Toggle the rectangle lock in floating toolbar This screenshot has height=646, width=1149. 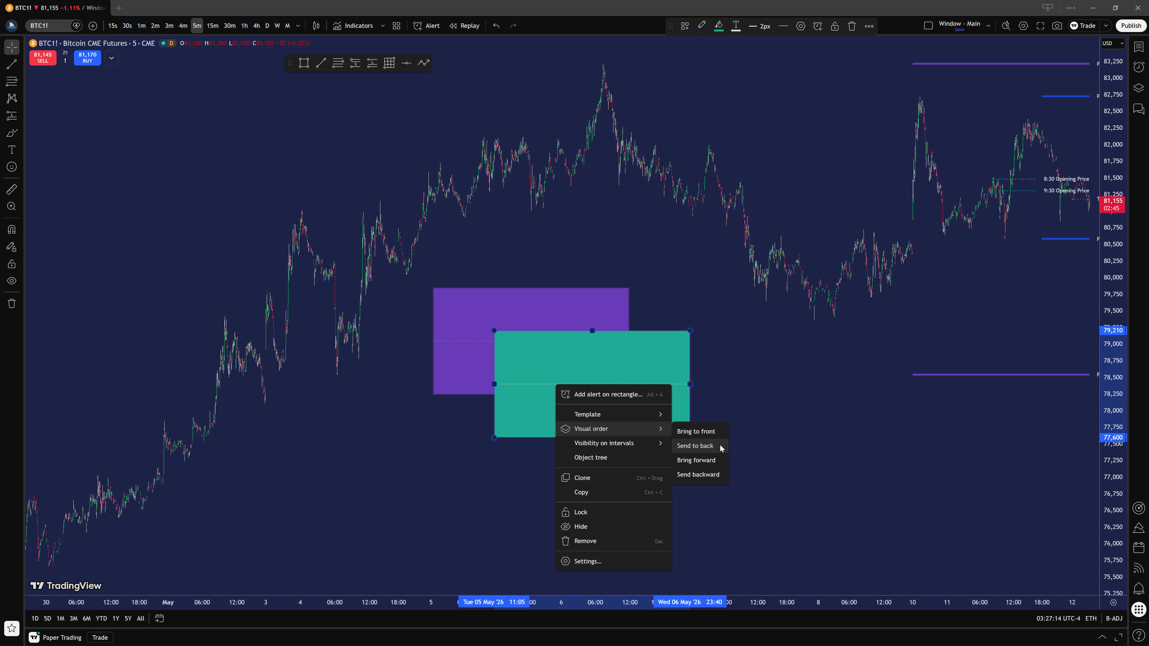835,26
